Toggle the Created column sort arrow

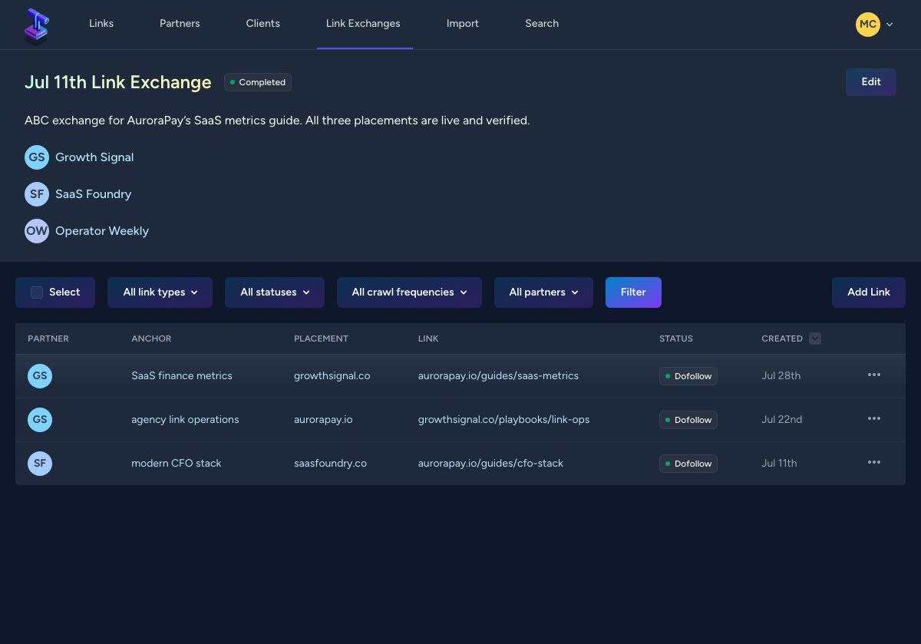coord(815,339)
